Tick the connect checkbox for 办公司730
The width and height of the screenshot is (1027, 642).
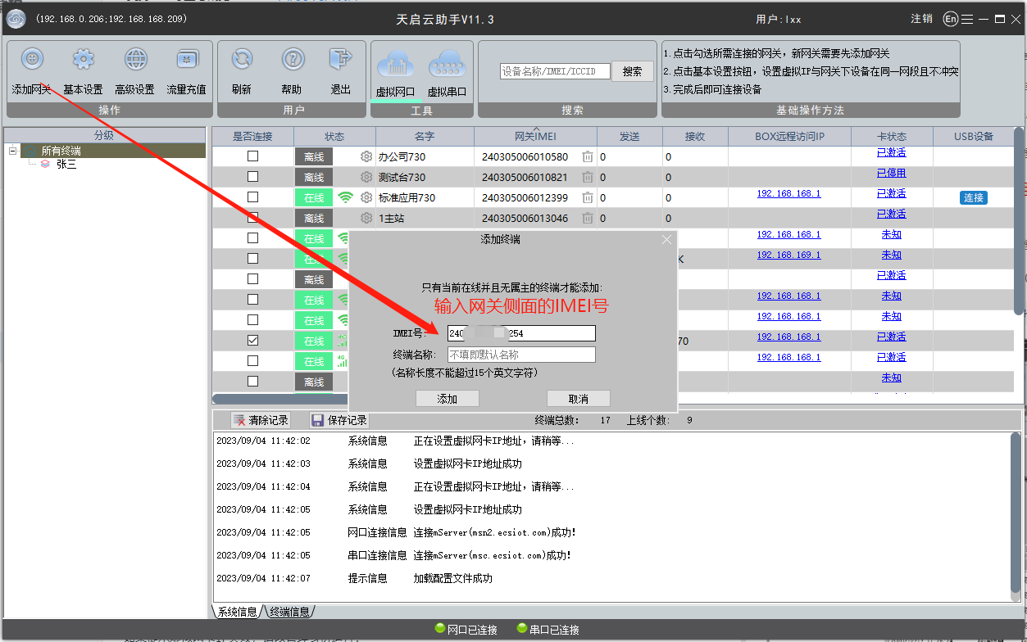coord(252,156)
